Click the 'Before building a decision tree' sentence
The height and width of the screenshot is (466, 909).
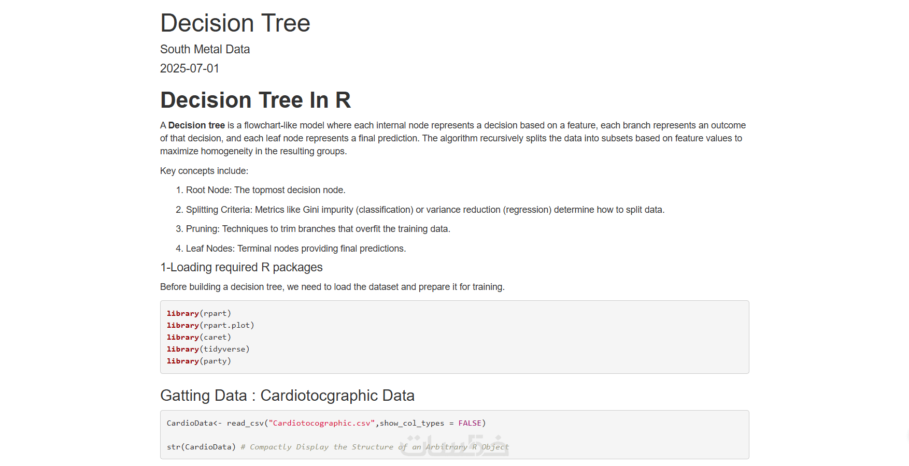[332, 287]
